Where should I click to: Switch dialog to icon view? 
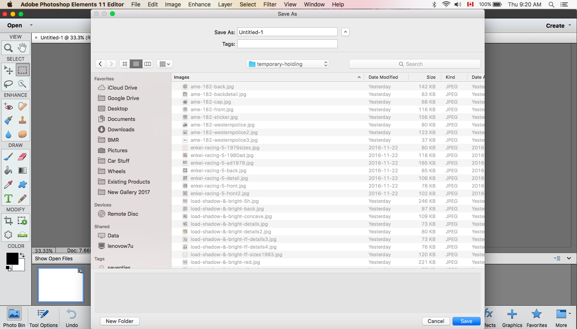125,64
